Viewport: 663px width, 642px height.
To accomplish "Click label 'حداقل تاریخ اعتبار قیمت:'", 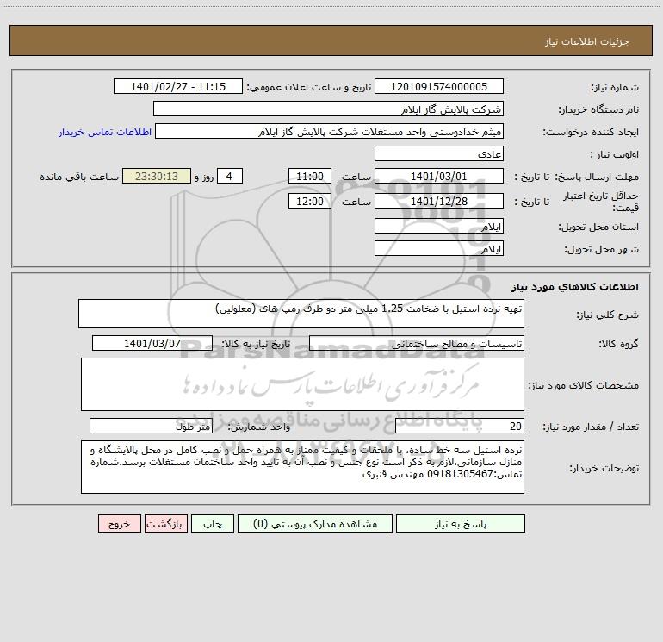I will tap(601, 202).
